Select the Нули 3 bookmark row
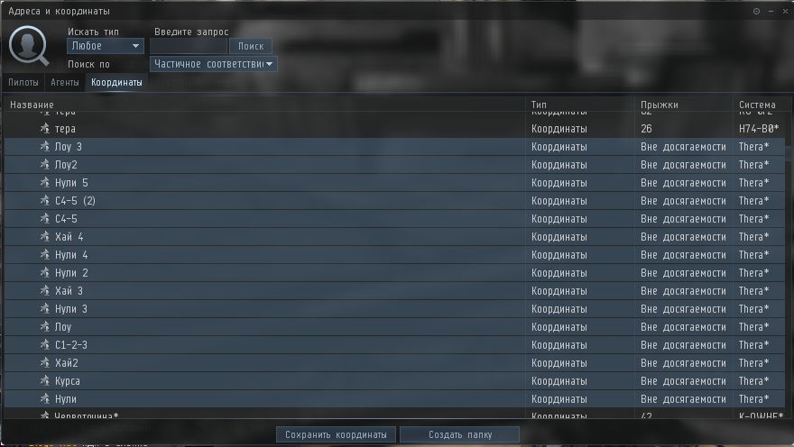 (395, 309)
